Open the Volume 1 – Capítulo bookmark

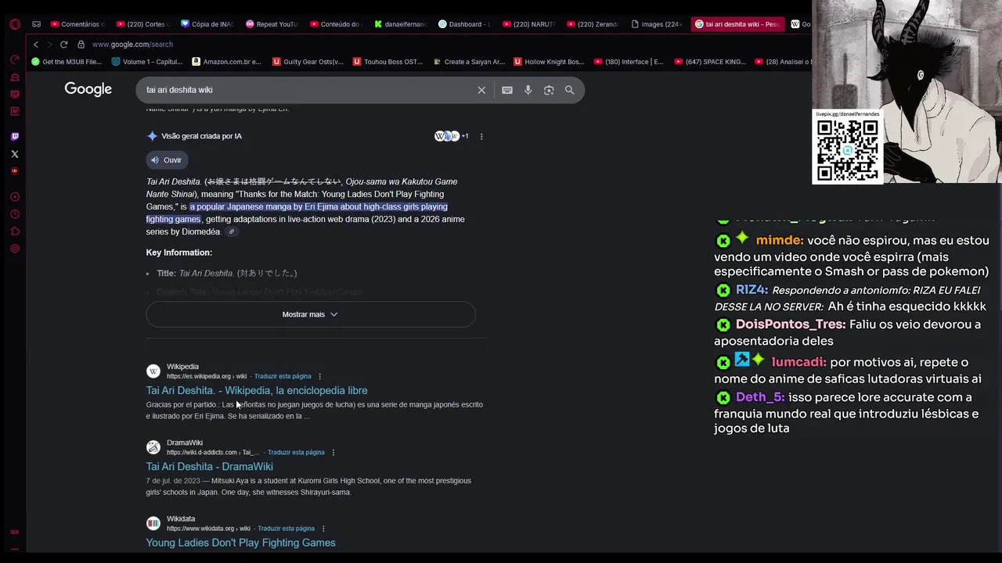[x=147, y=62]
